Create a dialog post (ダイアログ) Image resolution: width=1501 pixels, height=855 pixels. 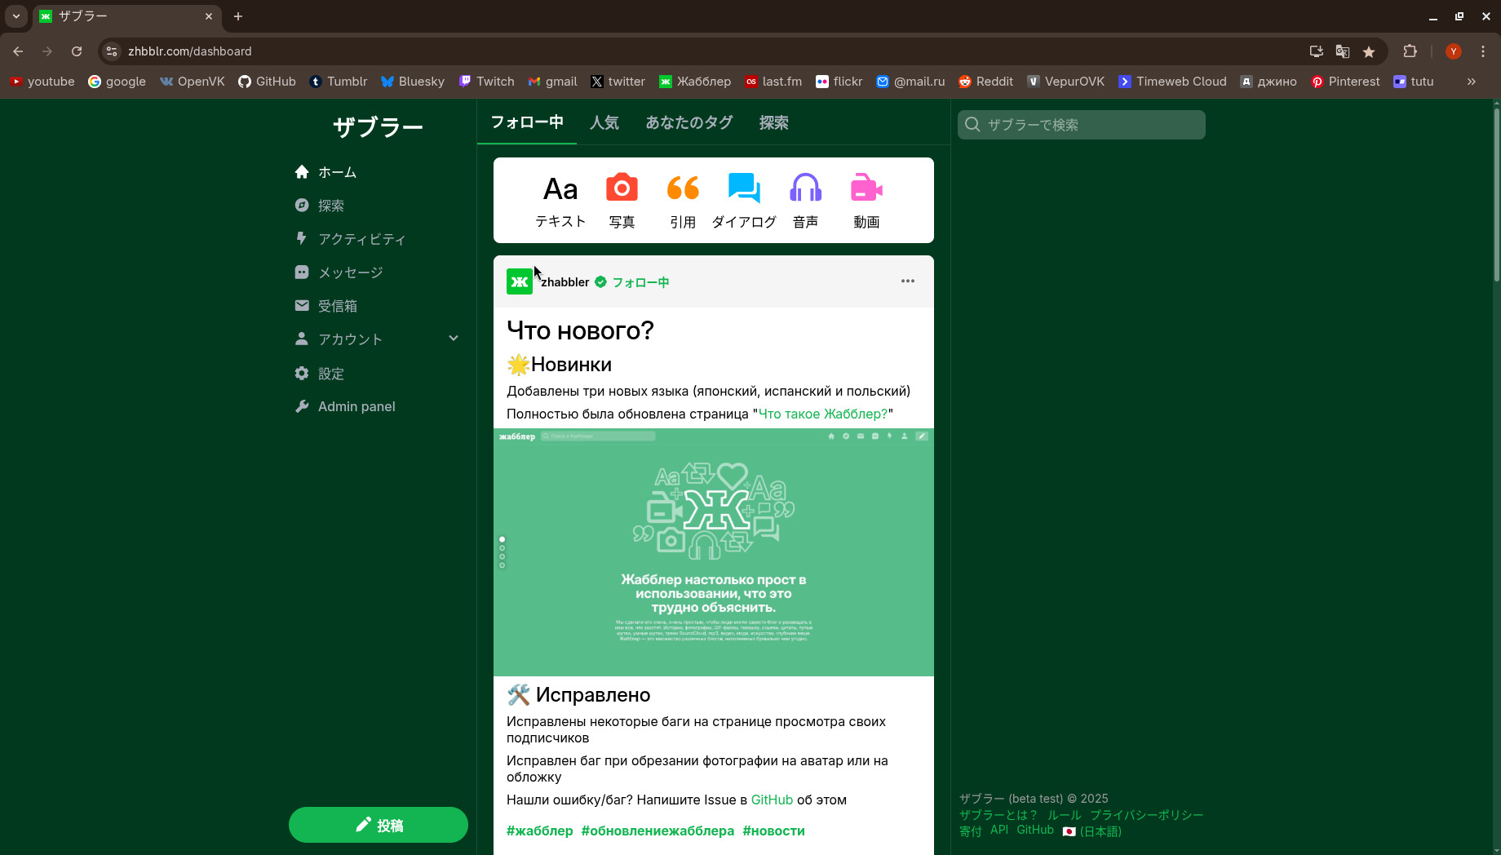(x=744, y=201)
